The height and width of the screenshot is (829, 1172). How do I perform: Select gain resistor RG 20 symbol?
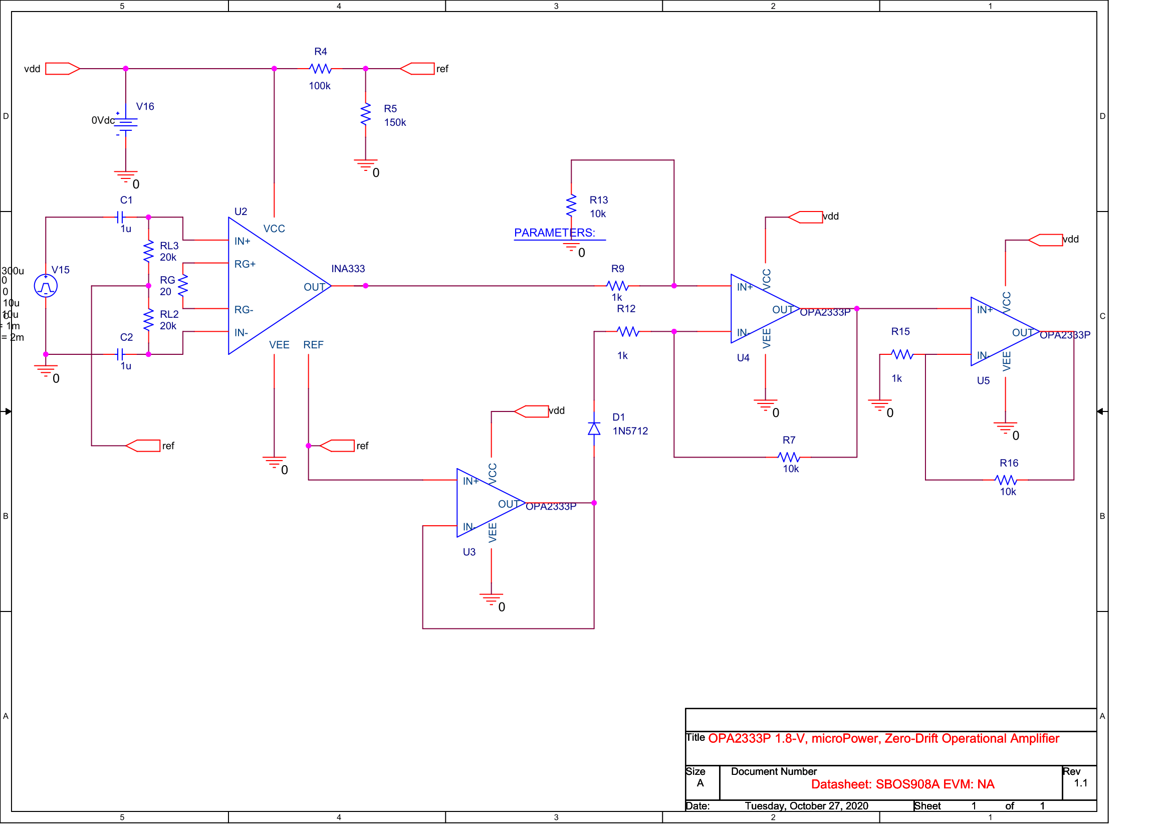(x=183, y=286)
